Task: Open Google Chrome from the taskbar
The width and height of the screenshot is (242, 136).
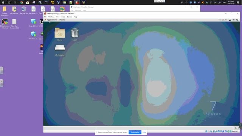Action: coord(22,2)
